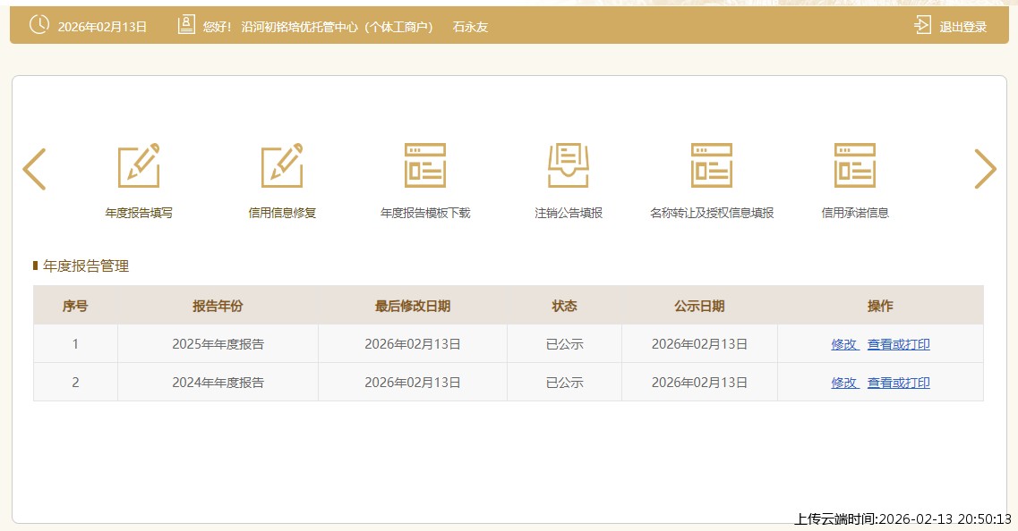The height and width of the screenshot is (531, 1018).
Task: Click the 报告年份 column header
Action: (218, 306)
